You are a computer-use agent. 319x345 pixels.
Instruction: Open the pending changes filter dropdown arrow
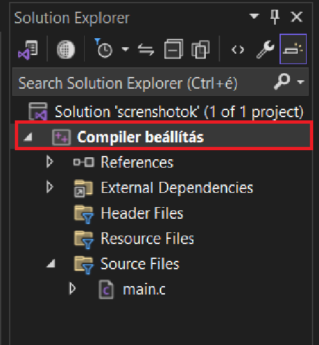pos(126,49)
